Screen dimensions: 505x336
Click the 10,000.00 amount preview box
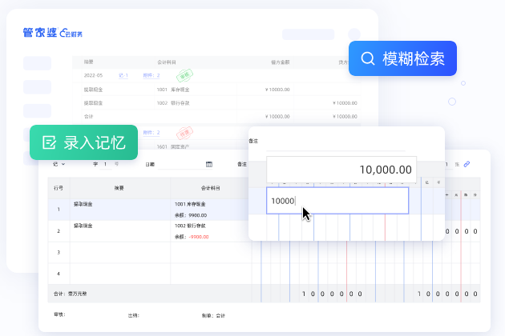coord(341,170)
